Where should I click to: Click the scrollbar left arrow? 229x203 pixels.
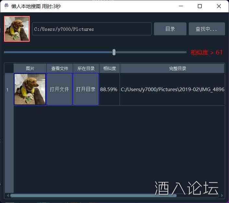point(7,196)
